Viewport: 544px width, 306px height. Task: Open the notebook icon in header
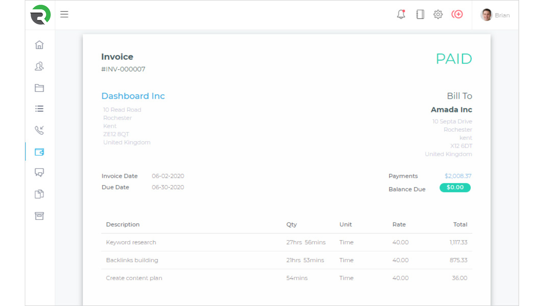[x=420, y=14]
